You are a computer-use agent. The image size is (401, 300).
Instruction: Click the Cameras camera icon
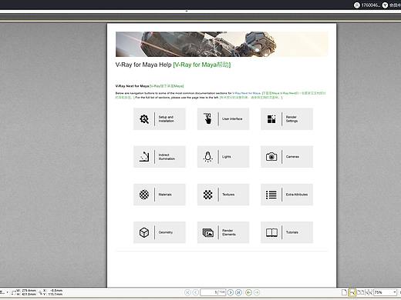(271, 157)
